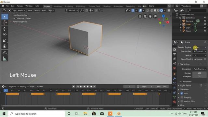Image resolution: width=208 pixels, height=117 pixels.
Task: Open the Modifiers properties tab
Action: 175,79
